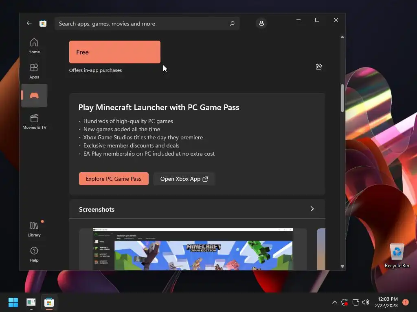The image size is (417, 312).
Task: Click the Free install button
Action: tap(114, 52)
